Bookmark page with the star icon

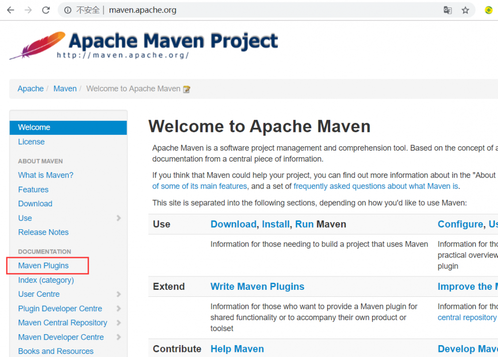[465, 10]
